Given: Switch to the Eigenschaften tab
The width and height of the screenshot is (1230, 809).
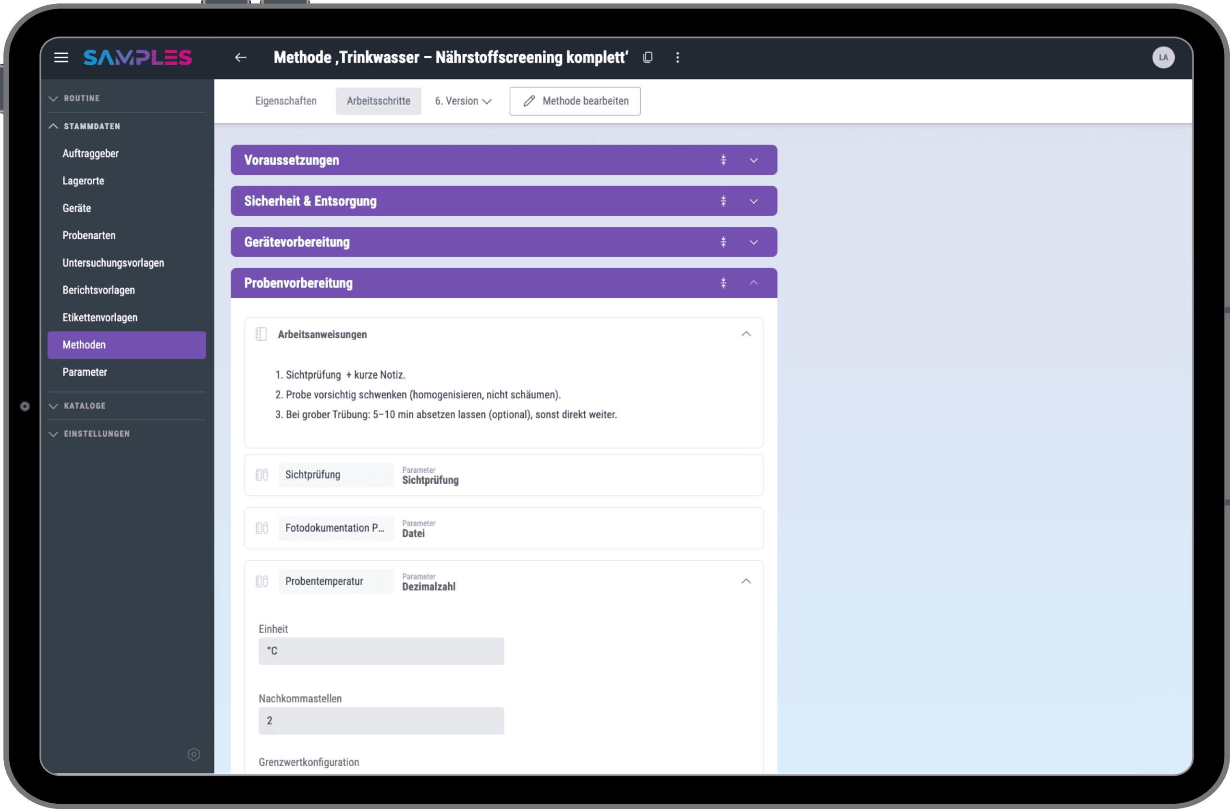Looking at the screenshot, I should pyautogui.click(x=286, y=101).
